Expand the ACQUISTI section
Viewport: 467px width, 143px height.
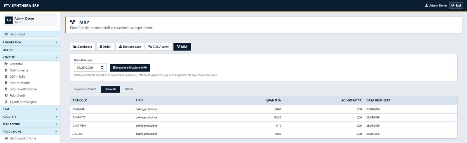pyautogui.click(x=30, y=117)
